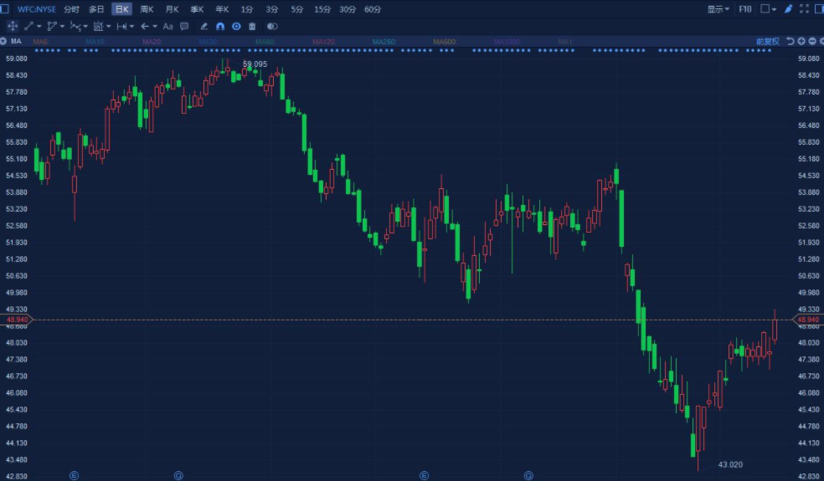824x481 pixels.
Task: Click the second E earnings marker
Action: tap(424, 476)
